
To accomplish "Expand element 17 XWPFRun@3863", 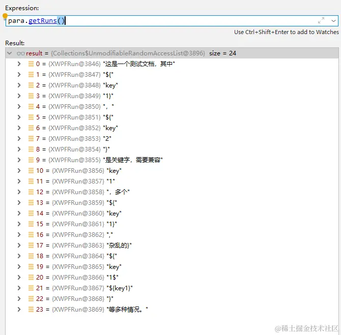I will [19, 245].
